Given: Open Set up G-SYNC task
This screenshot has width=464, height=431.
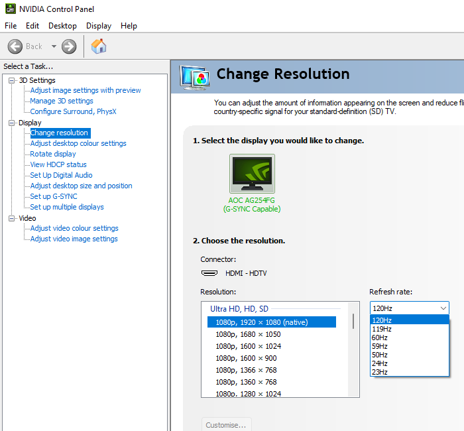Looking at the screenshot, I should click(x=54, y=196).
